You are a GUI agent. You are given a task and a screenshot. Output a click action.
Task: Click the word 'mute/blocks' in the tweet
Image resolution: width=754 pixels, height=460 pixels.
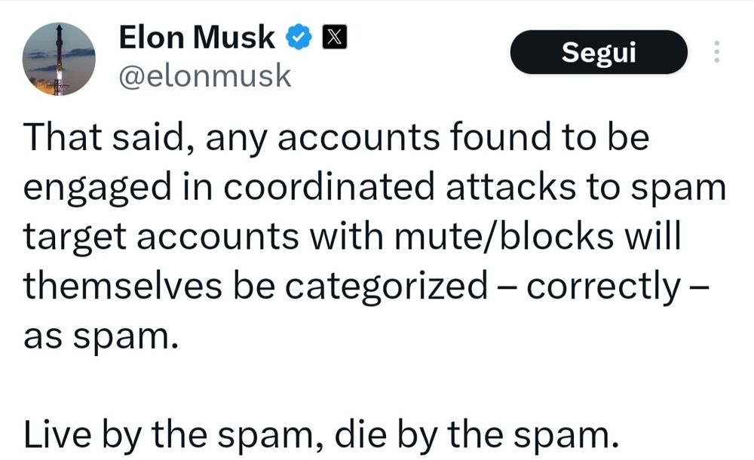504,237
